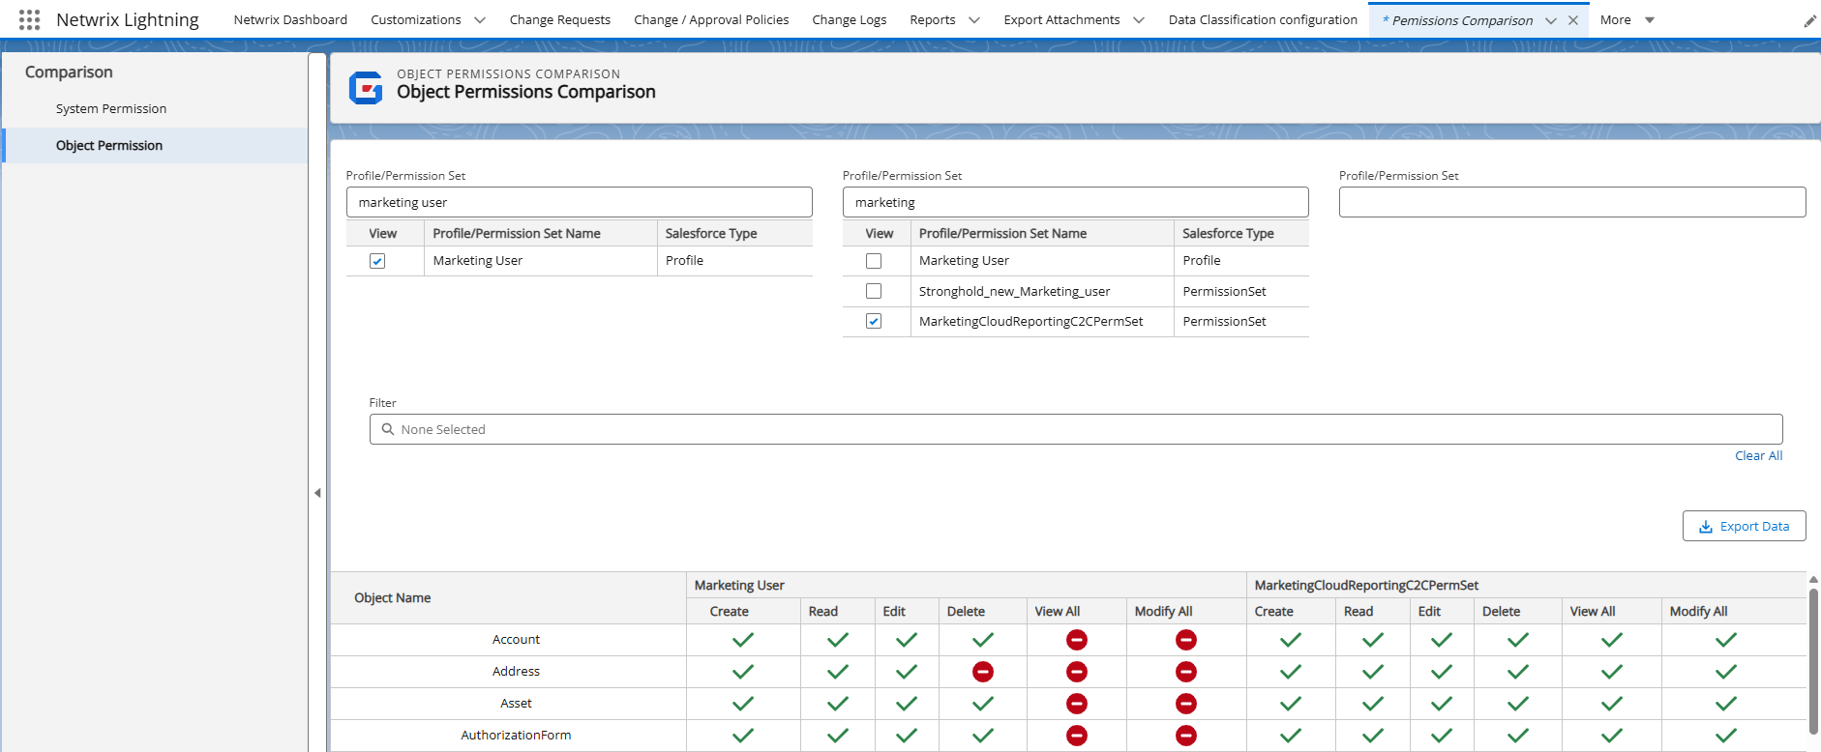
Task: Uncheck MarketingCloudReportingC2CPermSet checkbox
Action: [x=874, y=322]
